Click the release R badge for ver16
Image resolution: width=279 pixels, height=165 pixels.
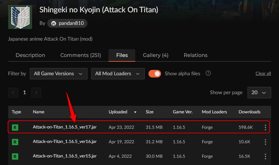point(15,142)
